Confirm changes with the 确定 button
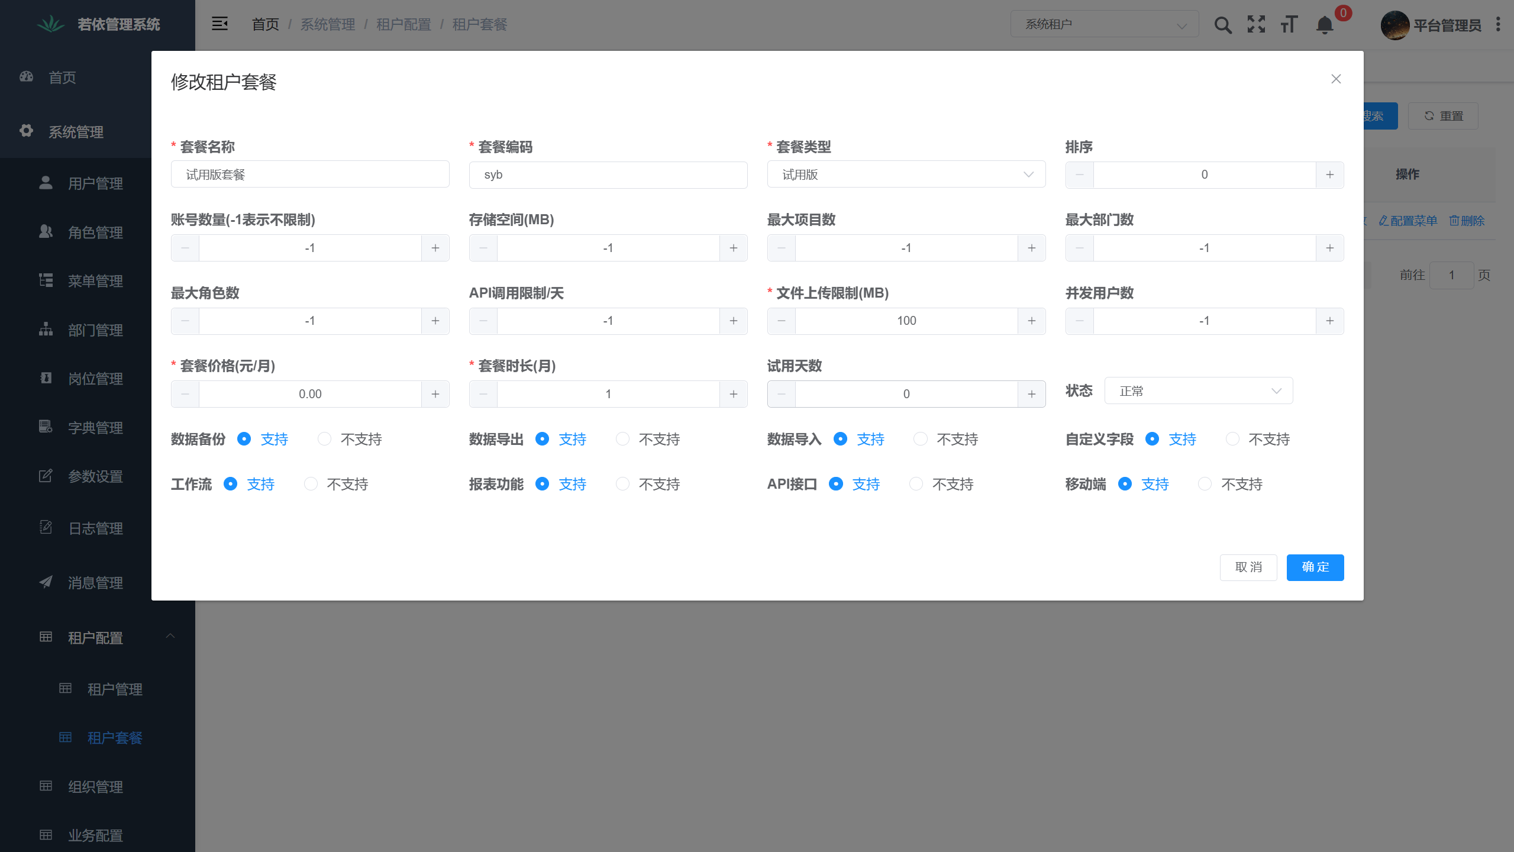This screenshot has width=1514, height=852. (x=1315, y=567)
